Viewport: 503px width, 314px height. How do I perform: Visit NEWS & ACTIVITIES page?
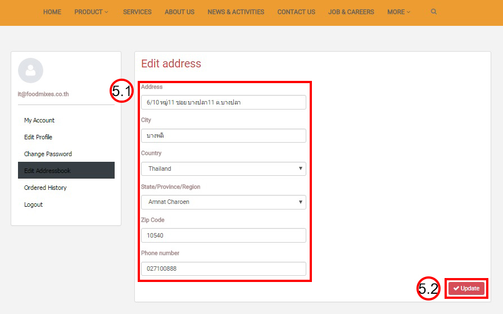click(236, 12)
